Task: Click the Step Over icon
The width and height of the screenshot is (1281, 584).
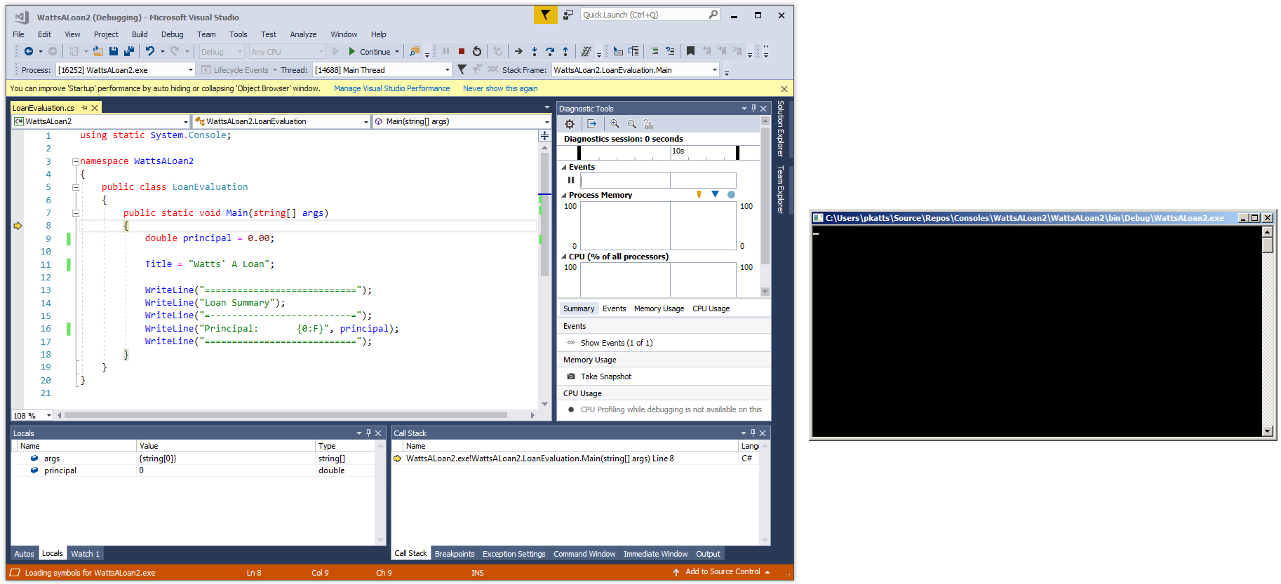Action: [x=550, y=51]
